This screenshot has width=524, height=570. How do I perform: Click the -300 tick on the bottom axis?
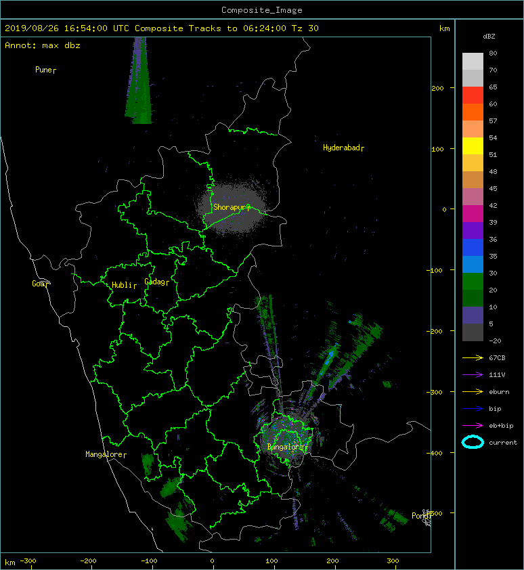(28, 561)
